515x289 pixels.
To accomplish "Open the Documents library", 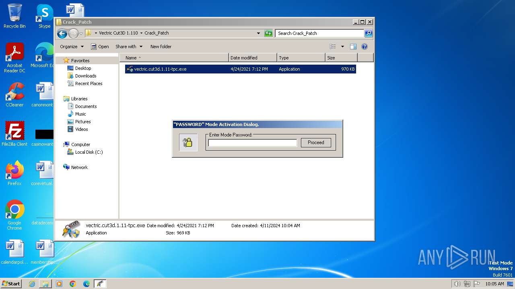I will [86, 106].
